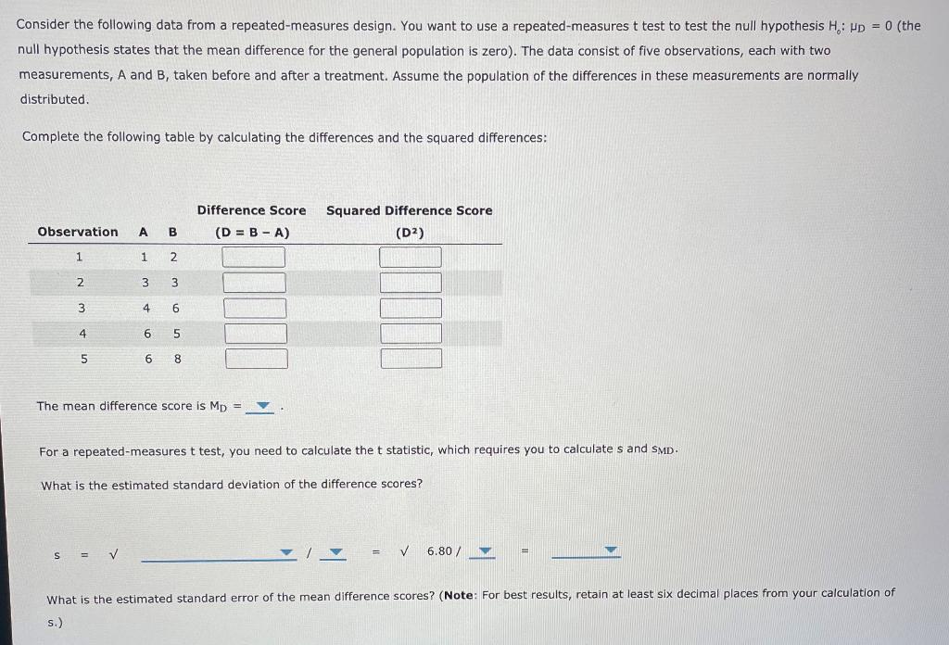Viewport: 949px width, 645px height.
Task: Click the Observation column header
Action: 78,232
